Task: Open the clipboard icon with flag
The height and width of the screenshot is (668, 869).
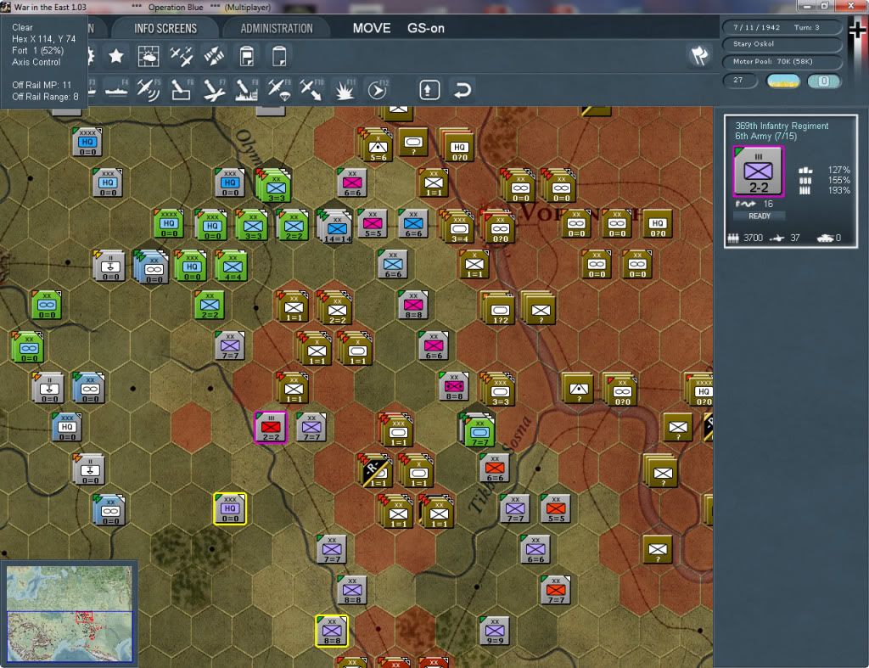Action: [247, 56]
